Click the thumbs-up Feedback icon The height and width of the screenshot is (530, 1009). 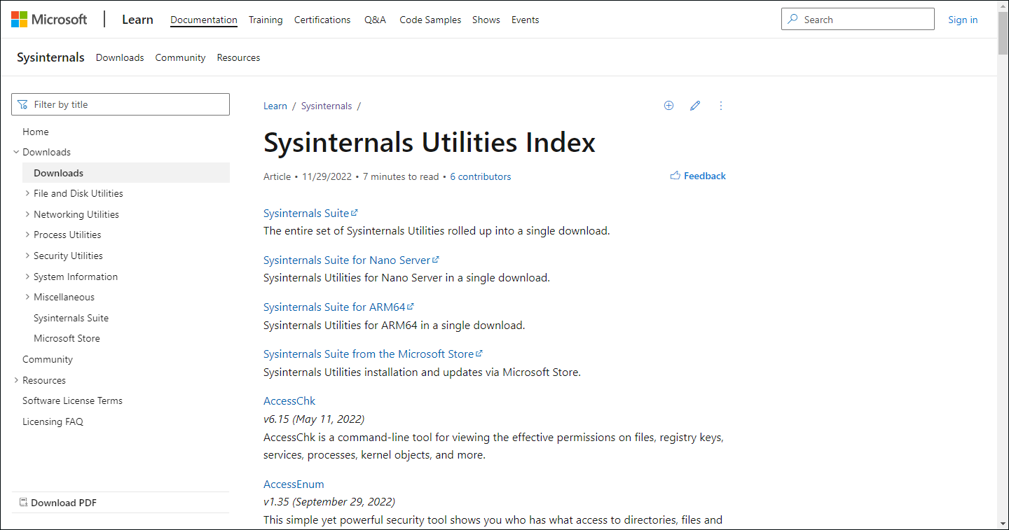point(675,176)
